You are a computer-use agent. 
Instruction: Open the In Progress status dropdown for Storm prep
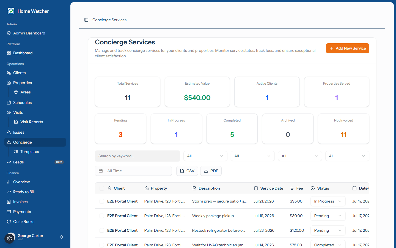coord(328,201)
